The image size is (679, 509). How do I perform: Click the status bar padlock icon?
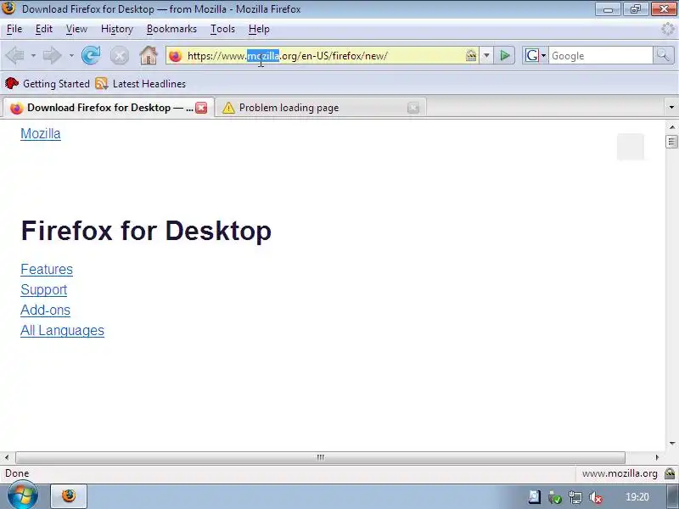670,473
